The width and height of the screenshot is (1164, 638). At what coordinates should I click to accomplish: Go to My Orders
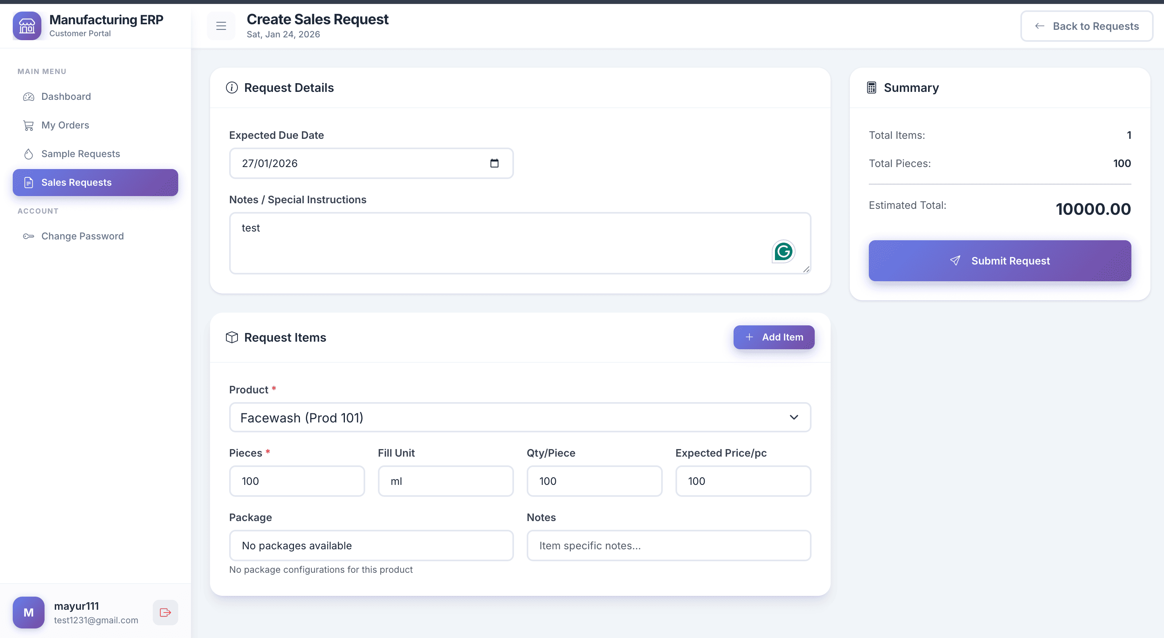click(65, 125)
